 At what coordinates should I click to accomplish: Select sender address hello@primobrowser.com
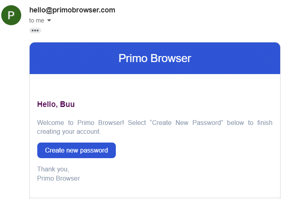click(x=72, y=10)
